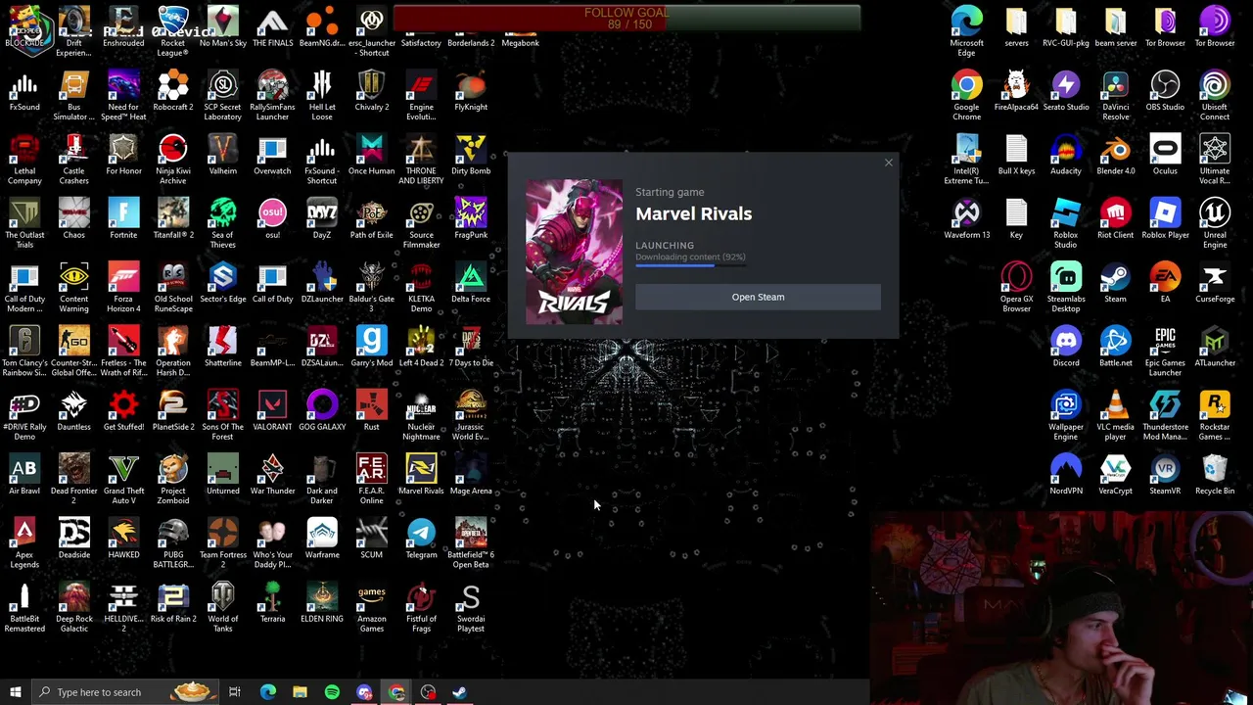1253x705 pixels.
Task: Open the Fortnite desktop icon
Action: coord(123,219)
